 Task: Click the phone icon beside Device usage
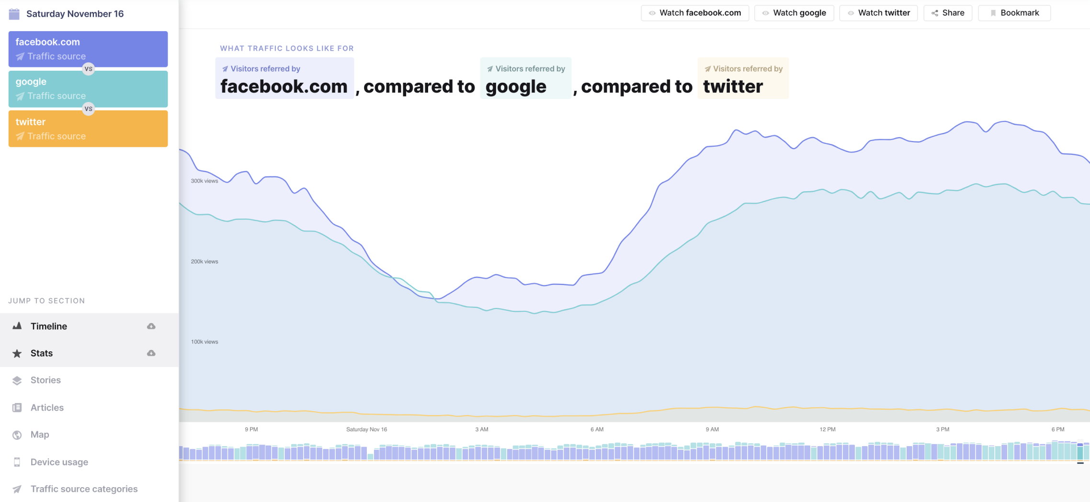tap(17, 461)
